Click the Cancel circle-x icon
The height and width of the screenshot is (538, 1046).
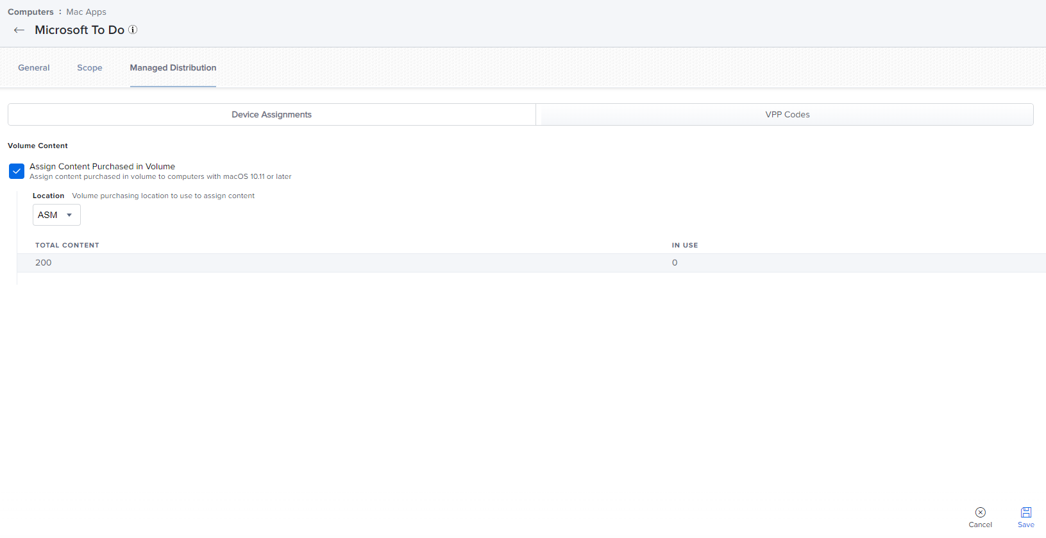(x=980, y=512)
